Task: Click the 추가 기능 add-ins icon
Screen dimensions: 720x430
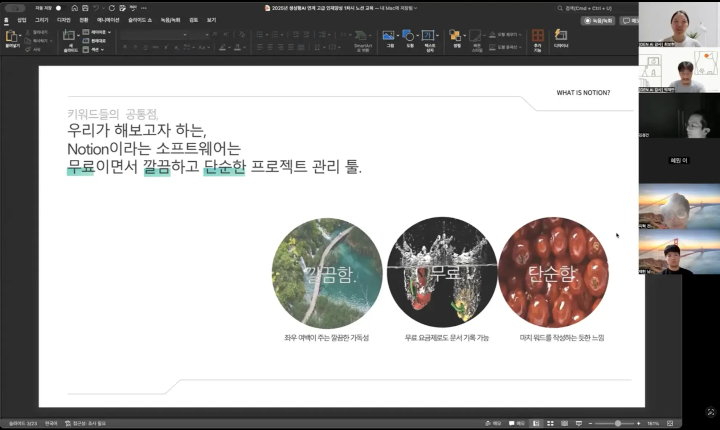Action: coord(537,36)
